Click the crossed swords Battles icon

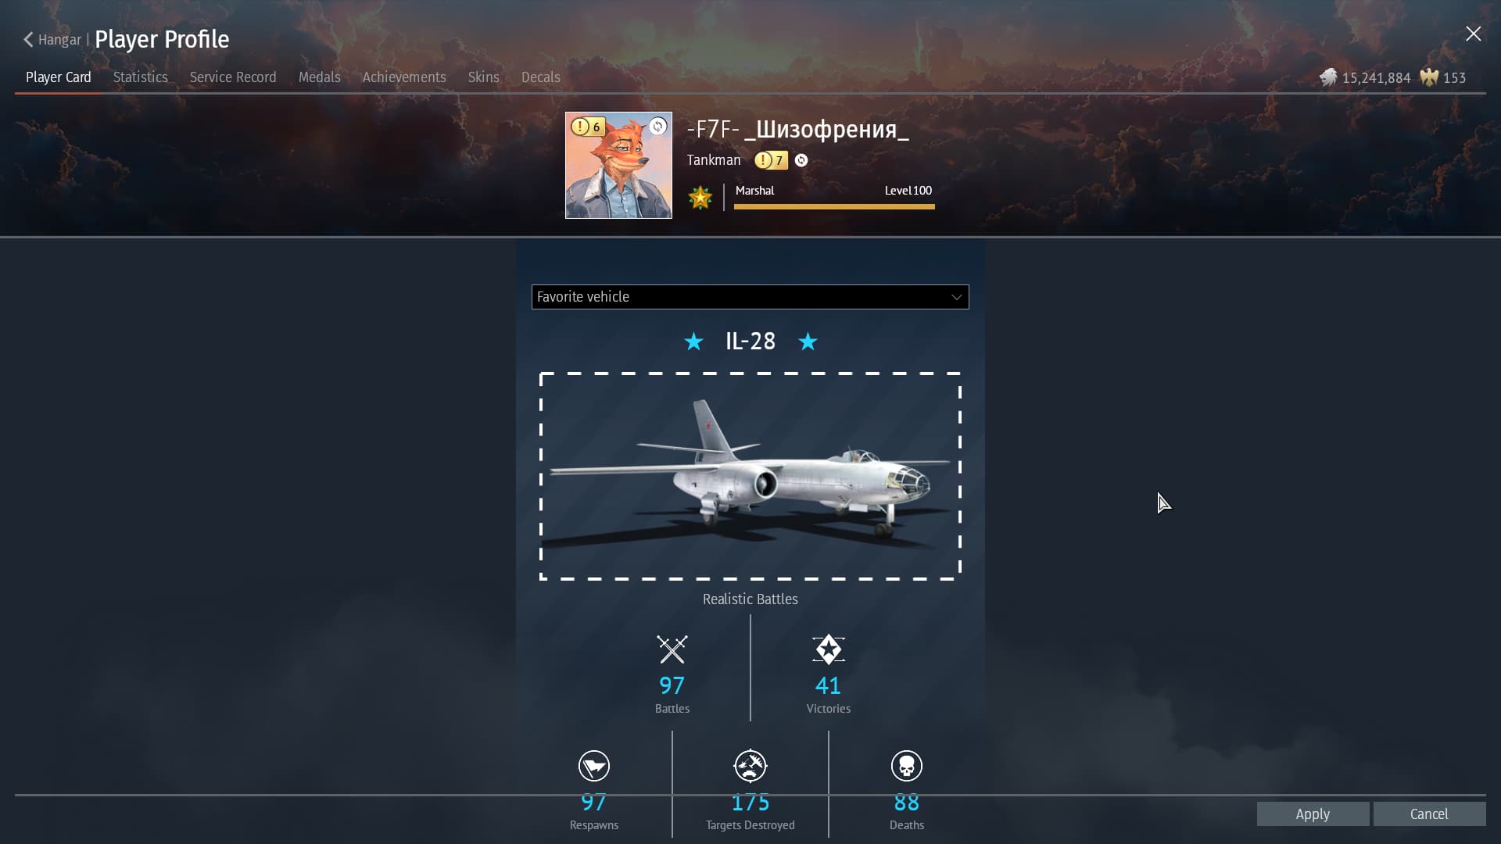672,649
